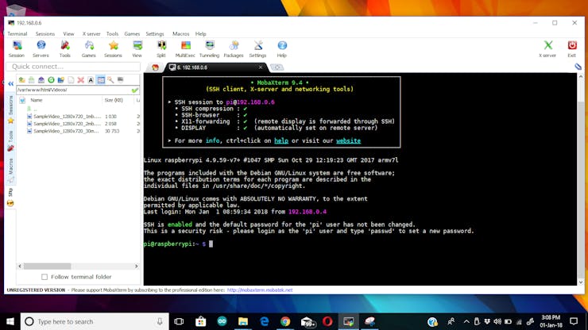Open the Help toolbar icon

click(x=282, y=49)
